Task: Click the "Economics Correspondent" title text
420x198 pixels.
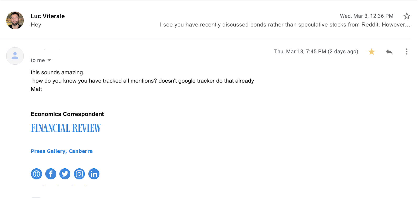Action: click(x=67, y=114)
